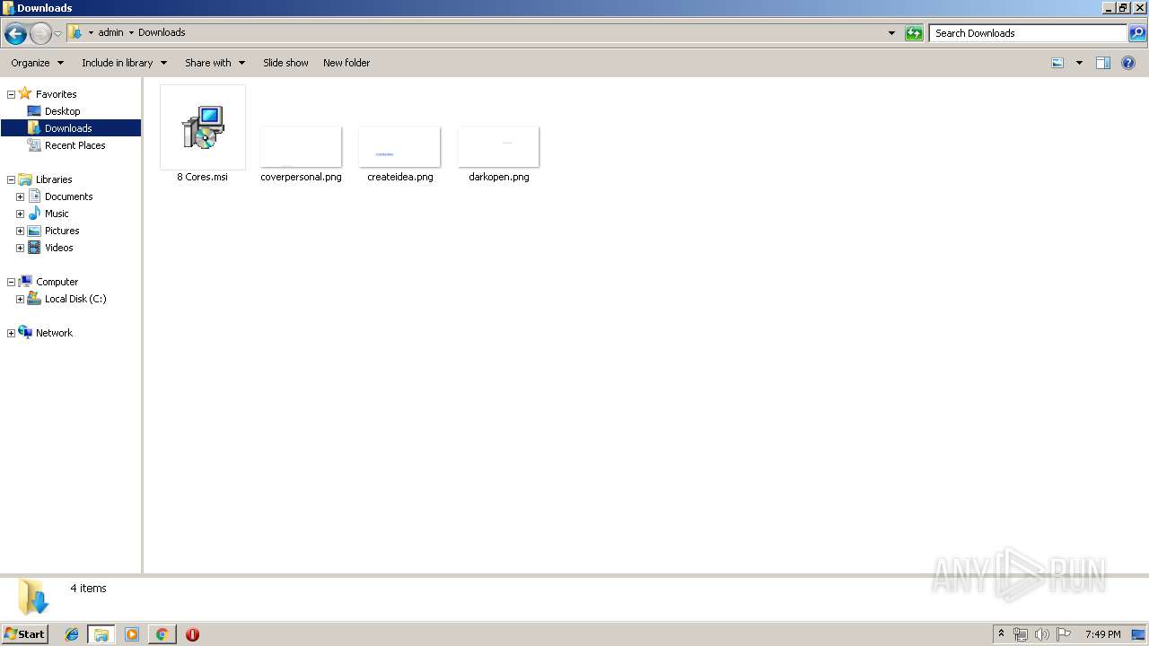Image resolution: width=1149 pixels, height=646 pixels.
Task: Open the Music library
Action: pyautogui.click(x=57, y=214)
